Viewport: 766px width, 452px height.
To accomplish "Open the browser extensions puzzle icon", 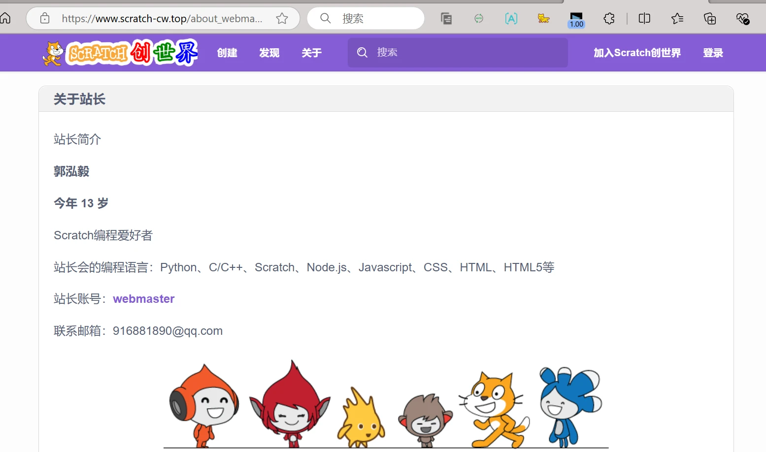I will (x=609, y=19).
